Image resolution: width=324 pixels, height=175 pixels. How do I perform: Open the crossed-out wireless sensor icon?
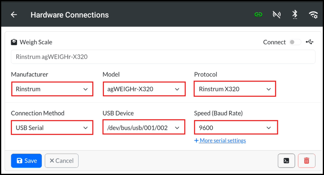coord(276,15)
